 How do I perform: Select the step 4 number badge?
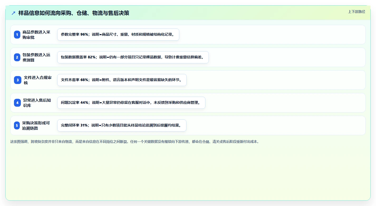coord(17,103)
